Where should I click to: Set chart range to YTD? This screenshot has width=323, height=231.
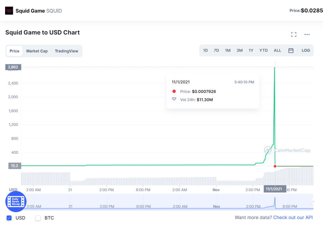coord(263,50)
